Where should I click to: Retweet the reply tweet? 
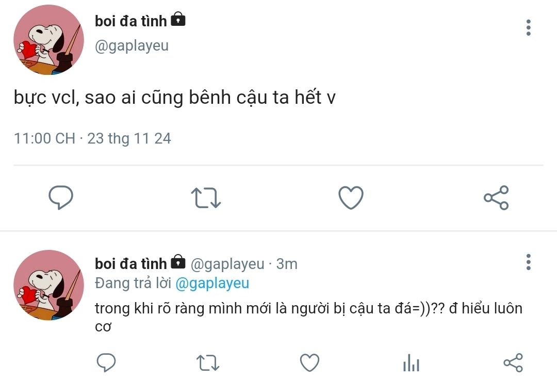(208, 362)
